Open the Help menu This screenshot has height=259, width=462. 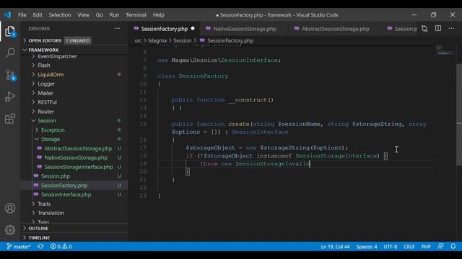159,15
